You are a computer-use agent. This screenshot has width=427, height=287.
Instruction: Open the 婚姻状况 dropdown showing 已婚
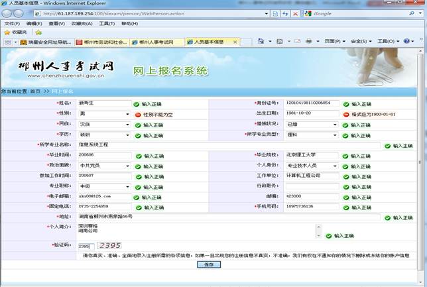312,125
